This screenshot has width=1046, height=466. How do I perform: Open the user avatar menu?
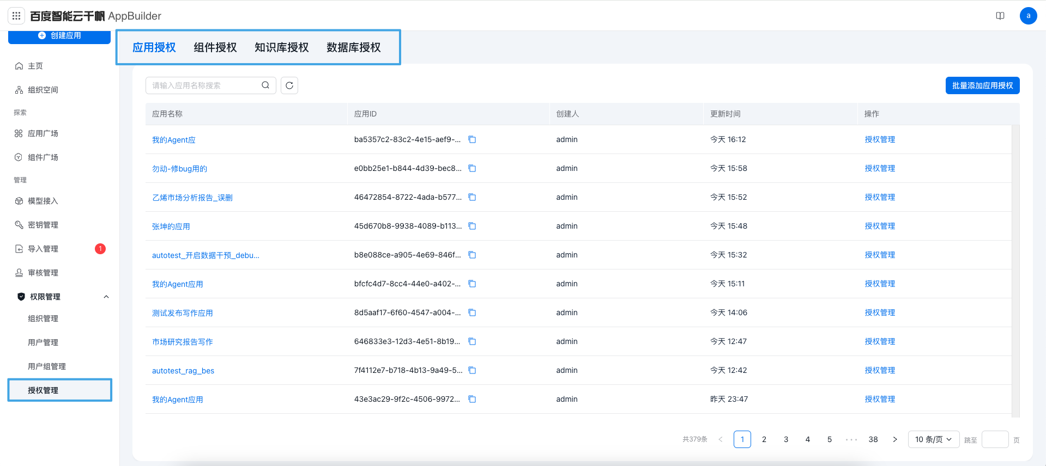click(x=1028, y=16)
